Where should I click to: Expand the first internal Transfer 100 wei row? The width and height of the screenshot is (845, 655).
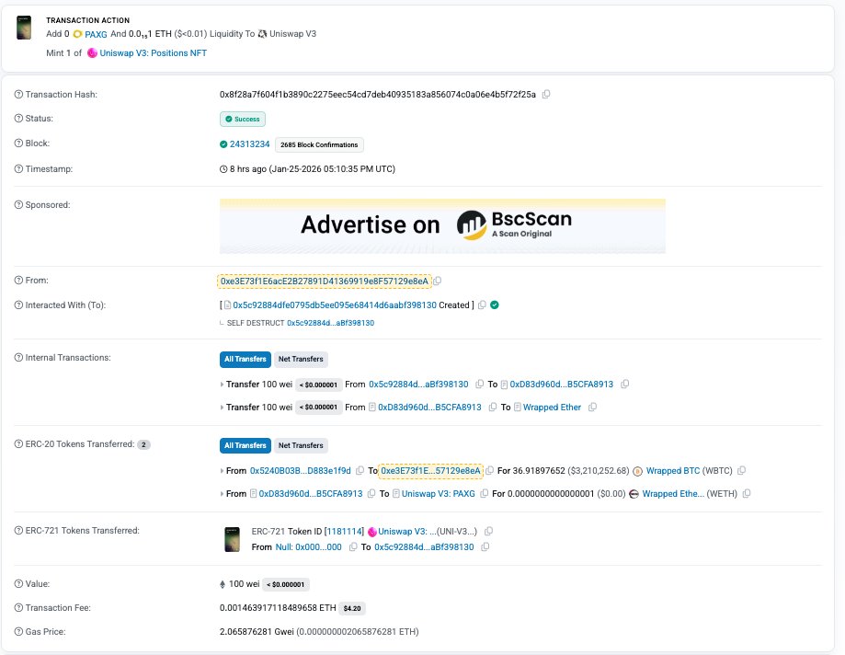click(x=223, y=385)
